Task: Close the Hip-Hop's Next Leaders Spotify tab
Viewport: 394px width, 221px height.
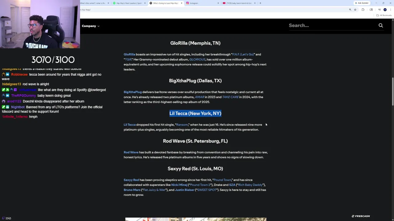Action: (145, 3)
